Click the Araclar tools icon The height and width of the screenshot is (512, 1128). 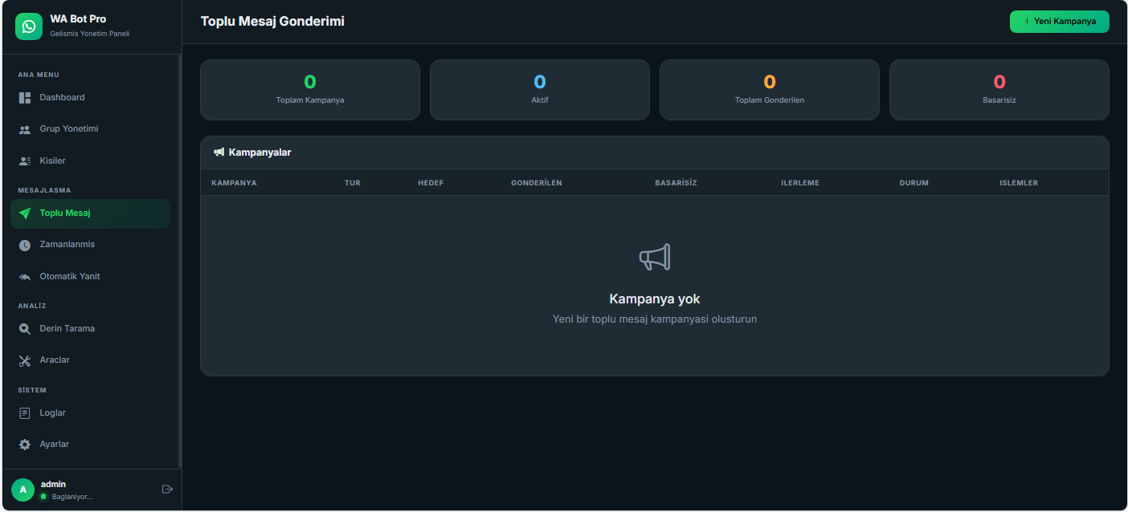(x=25, y=360)
